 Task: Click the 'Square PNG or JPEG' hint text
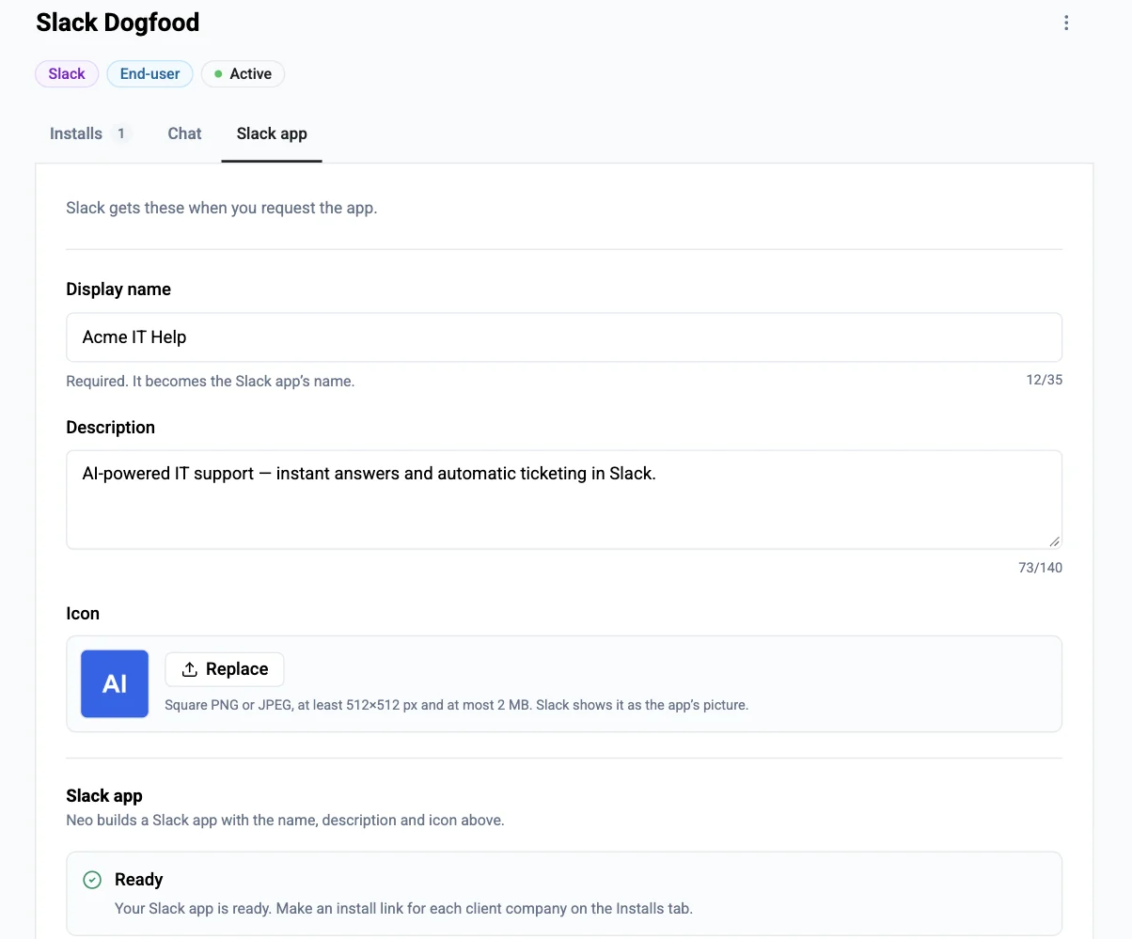tap(456, 705)
